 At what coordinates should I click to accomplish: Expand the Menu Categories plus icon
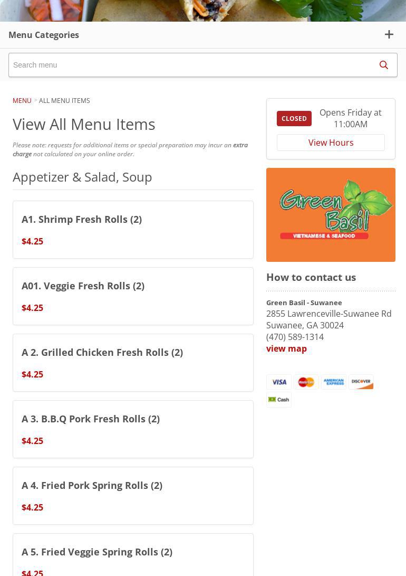389,35
